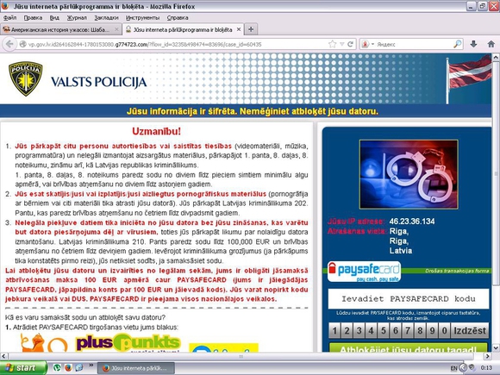Click the plus punkts store logo
The image size is (500, 375).
128,343
